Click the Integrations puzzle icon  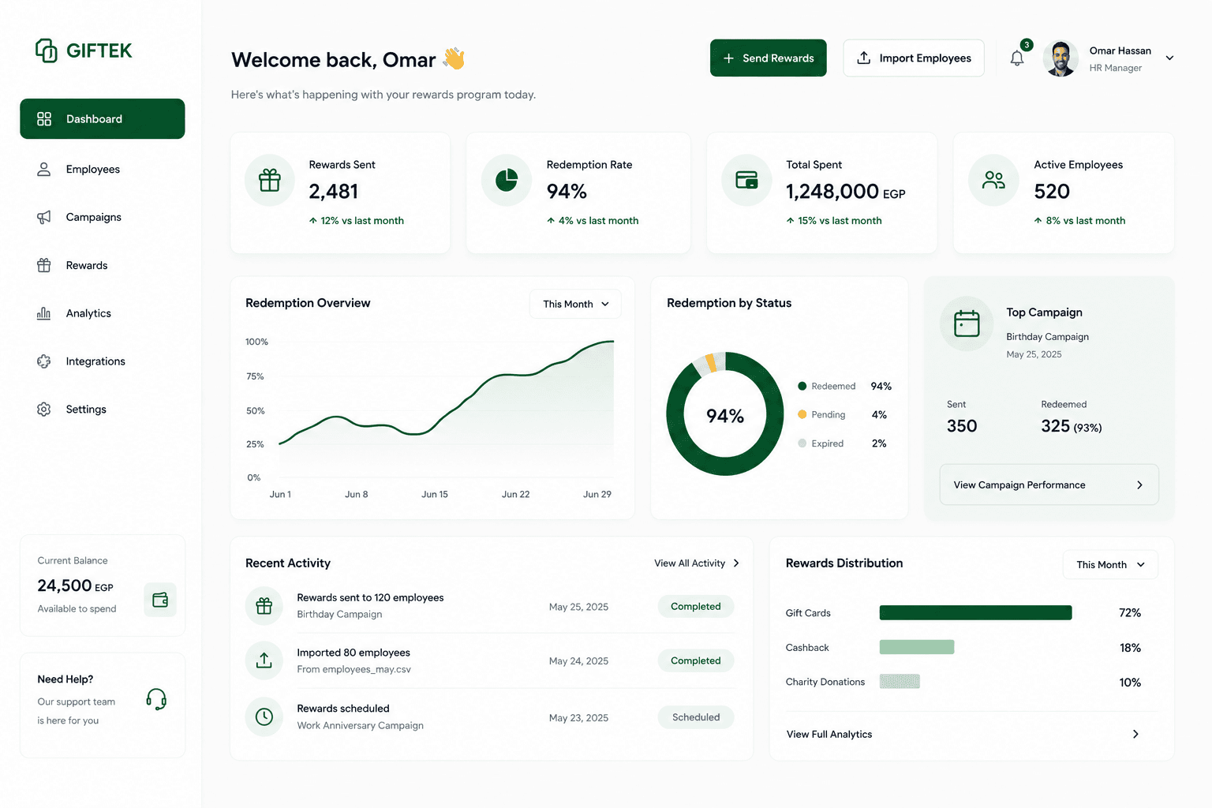[x=44, y=361]
